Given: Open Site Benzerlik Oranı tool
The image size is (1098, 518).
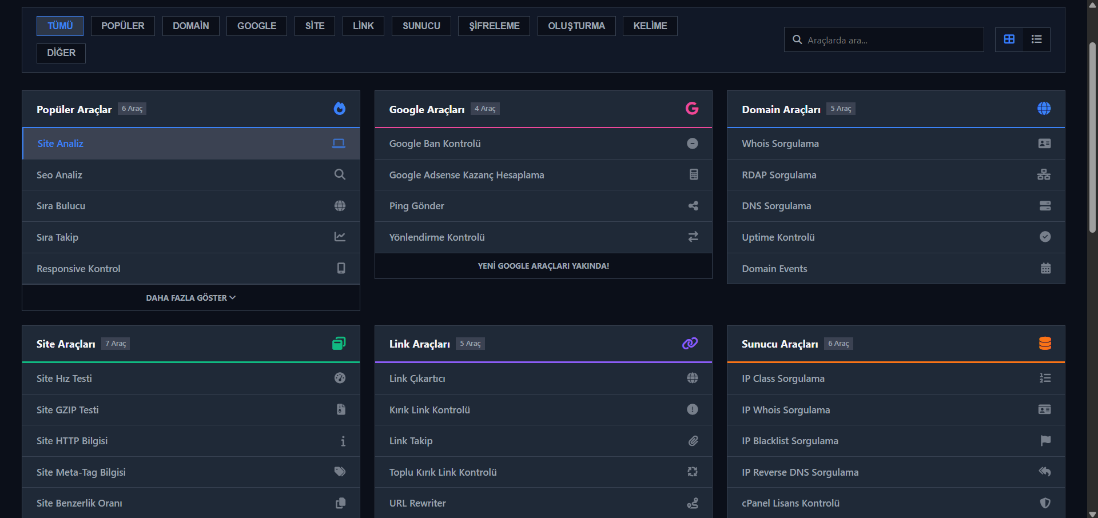Looking at the screenshot, I should tap(191, 503).
